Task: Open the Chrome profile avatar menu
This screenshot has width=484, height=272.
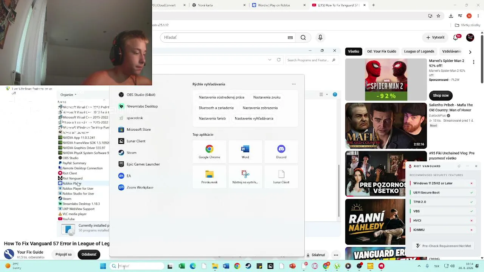Action: [469, 16]
